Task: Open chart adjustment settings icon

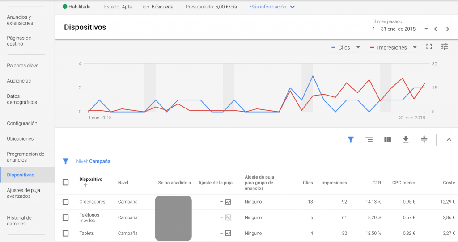Action: pyautogui.click(x=444, y=46)
